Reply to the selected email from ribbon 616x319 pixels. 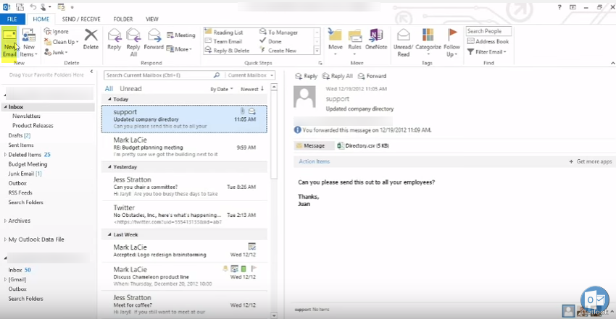coord(114,39)
